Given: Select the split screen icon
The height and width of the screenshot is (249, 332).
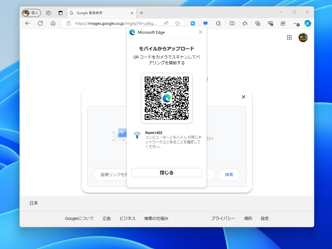Looking at the screenshot, I should [232, 23].
